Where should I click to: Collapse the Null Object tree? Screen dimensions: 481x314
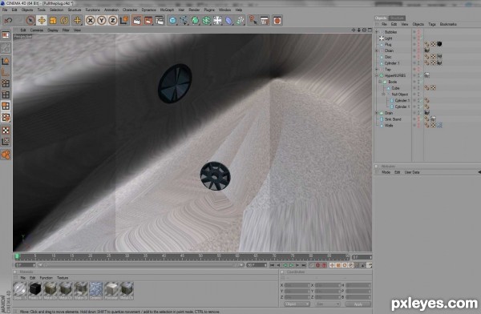click(x=383, y=95)
